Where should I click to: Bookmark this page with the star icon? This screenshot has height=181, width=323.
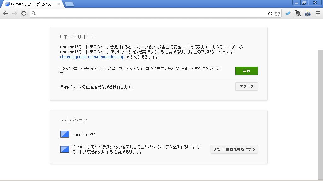click(278, 14)
